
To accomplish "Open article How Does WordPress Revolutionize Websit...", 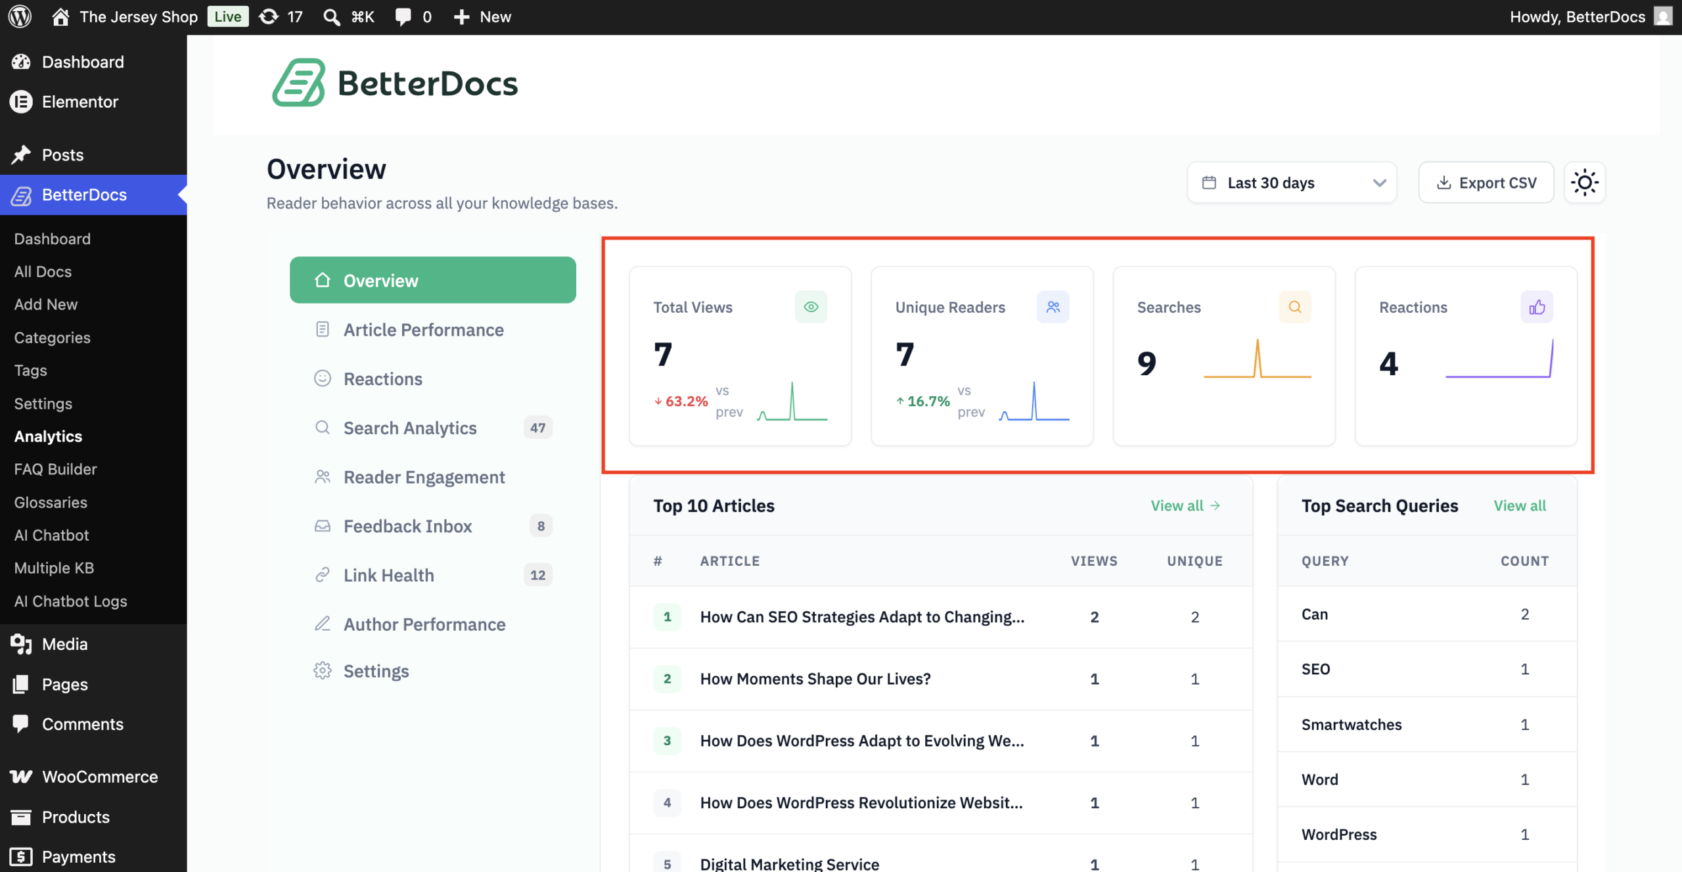I will click(861, 802).
